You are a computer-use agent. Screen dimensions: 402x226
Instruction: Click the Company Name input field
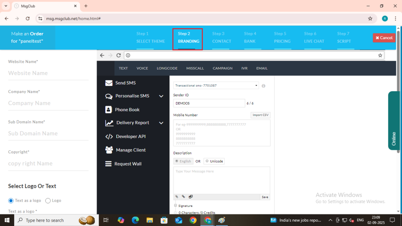(x=48, y=103)
